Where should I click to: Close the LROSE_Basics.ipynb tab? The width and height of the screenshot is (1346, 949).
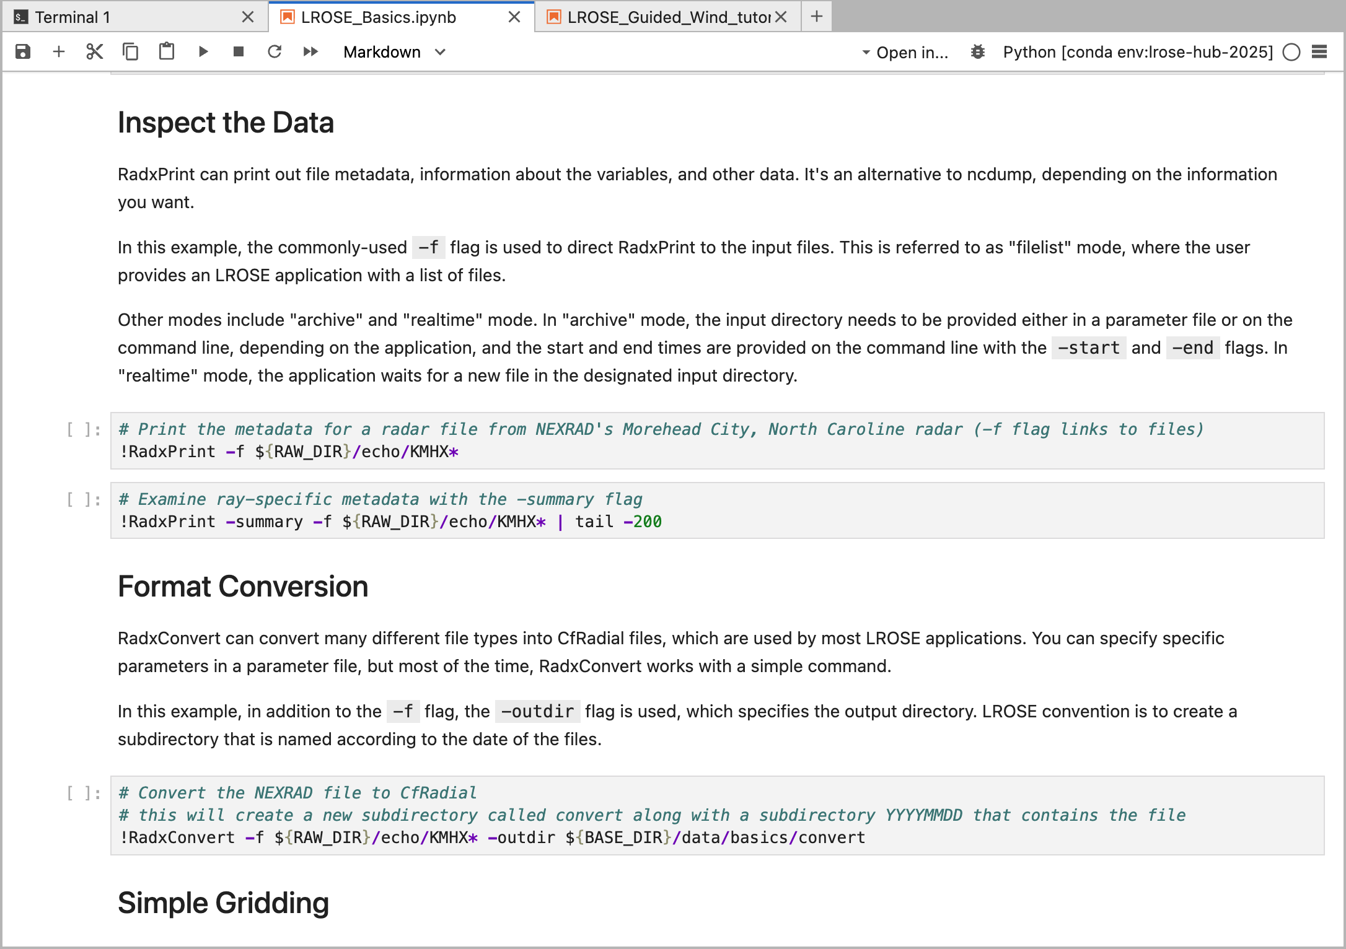point(514,17)
